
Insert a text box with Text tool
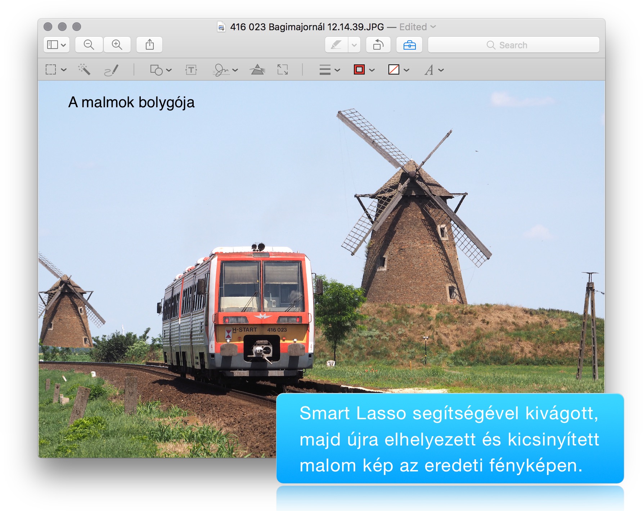click(191, 70)
